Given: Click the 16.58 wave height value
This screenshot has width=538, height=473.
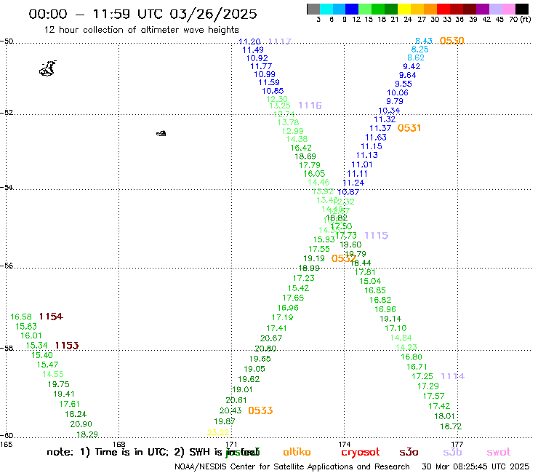Looking at the screenshot, I should (x=21, y=317).
